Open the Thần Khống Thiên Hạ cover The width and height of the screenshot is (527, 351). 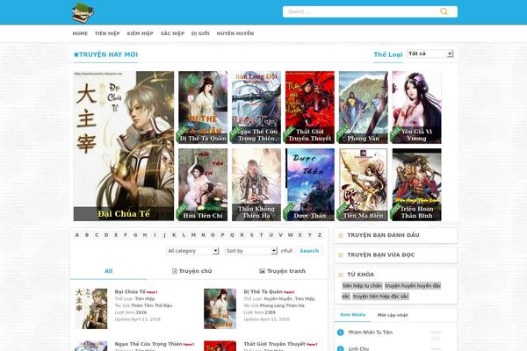[x=256, y=185]
